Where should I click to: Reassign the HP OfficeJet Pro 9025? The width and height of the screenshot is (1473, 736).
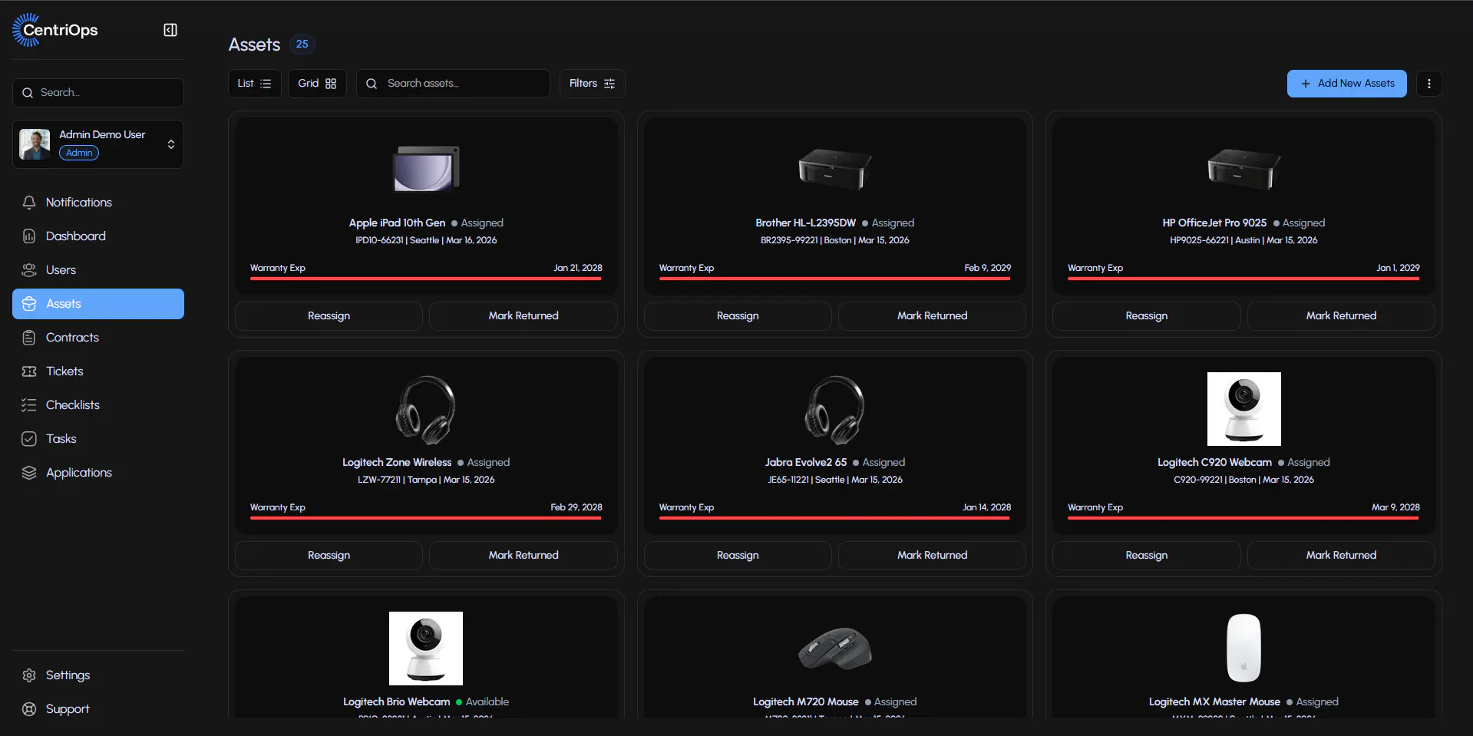[1147, 316]
